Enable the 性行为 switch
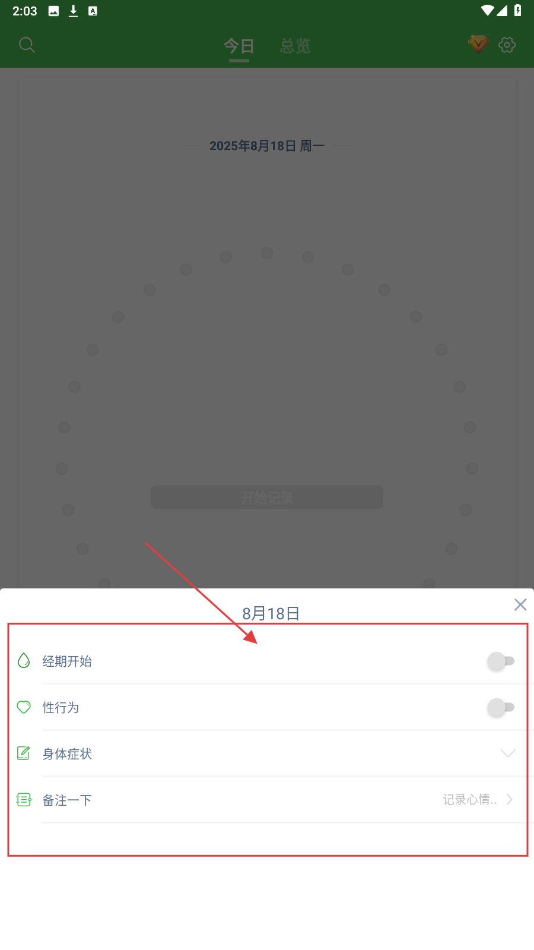This screenshot has height=950, width=534. (501, 707)
